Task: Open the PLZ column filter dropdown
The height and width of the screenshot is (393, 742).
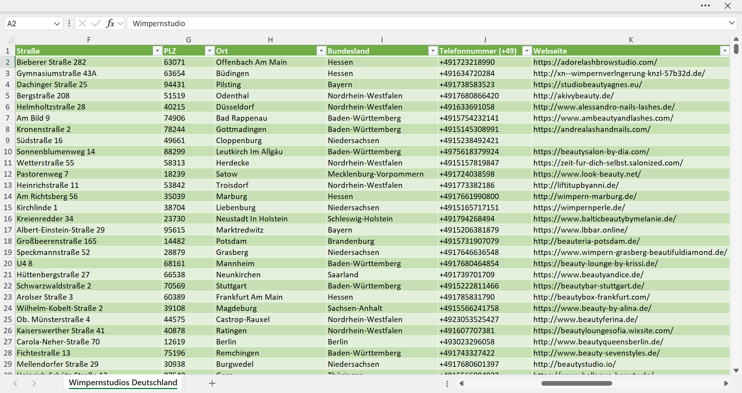Action: [x=209, y=51]
